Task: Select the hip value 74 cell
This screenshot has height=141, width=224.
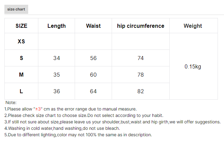Action: point(141,58)
